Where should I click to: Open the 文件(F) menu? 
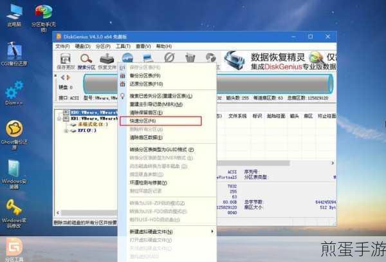(x=62, y=46)
